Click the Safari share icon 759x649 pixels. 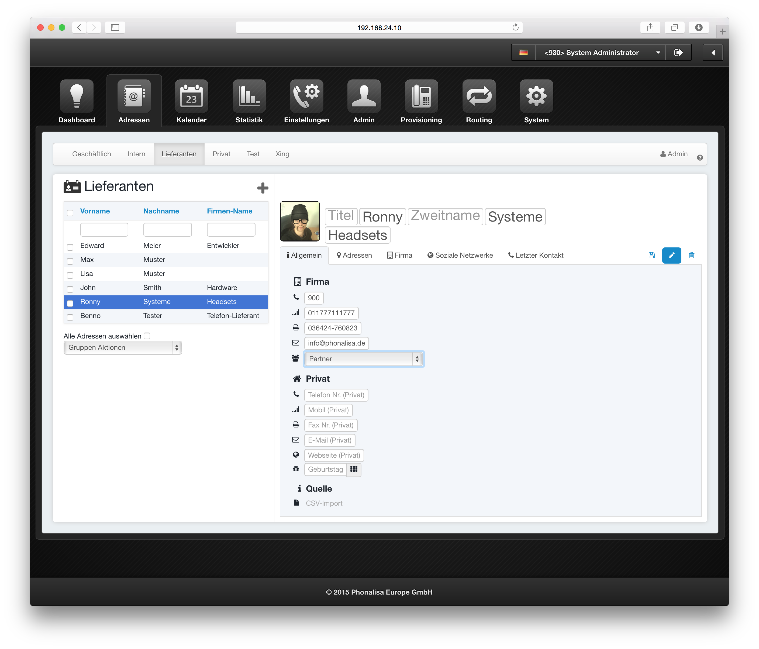click(x=650, y=27)
